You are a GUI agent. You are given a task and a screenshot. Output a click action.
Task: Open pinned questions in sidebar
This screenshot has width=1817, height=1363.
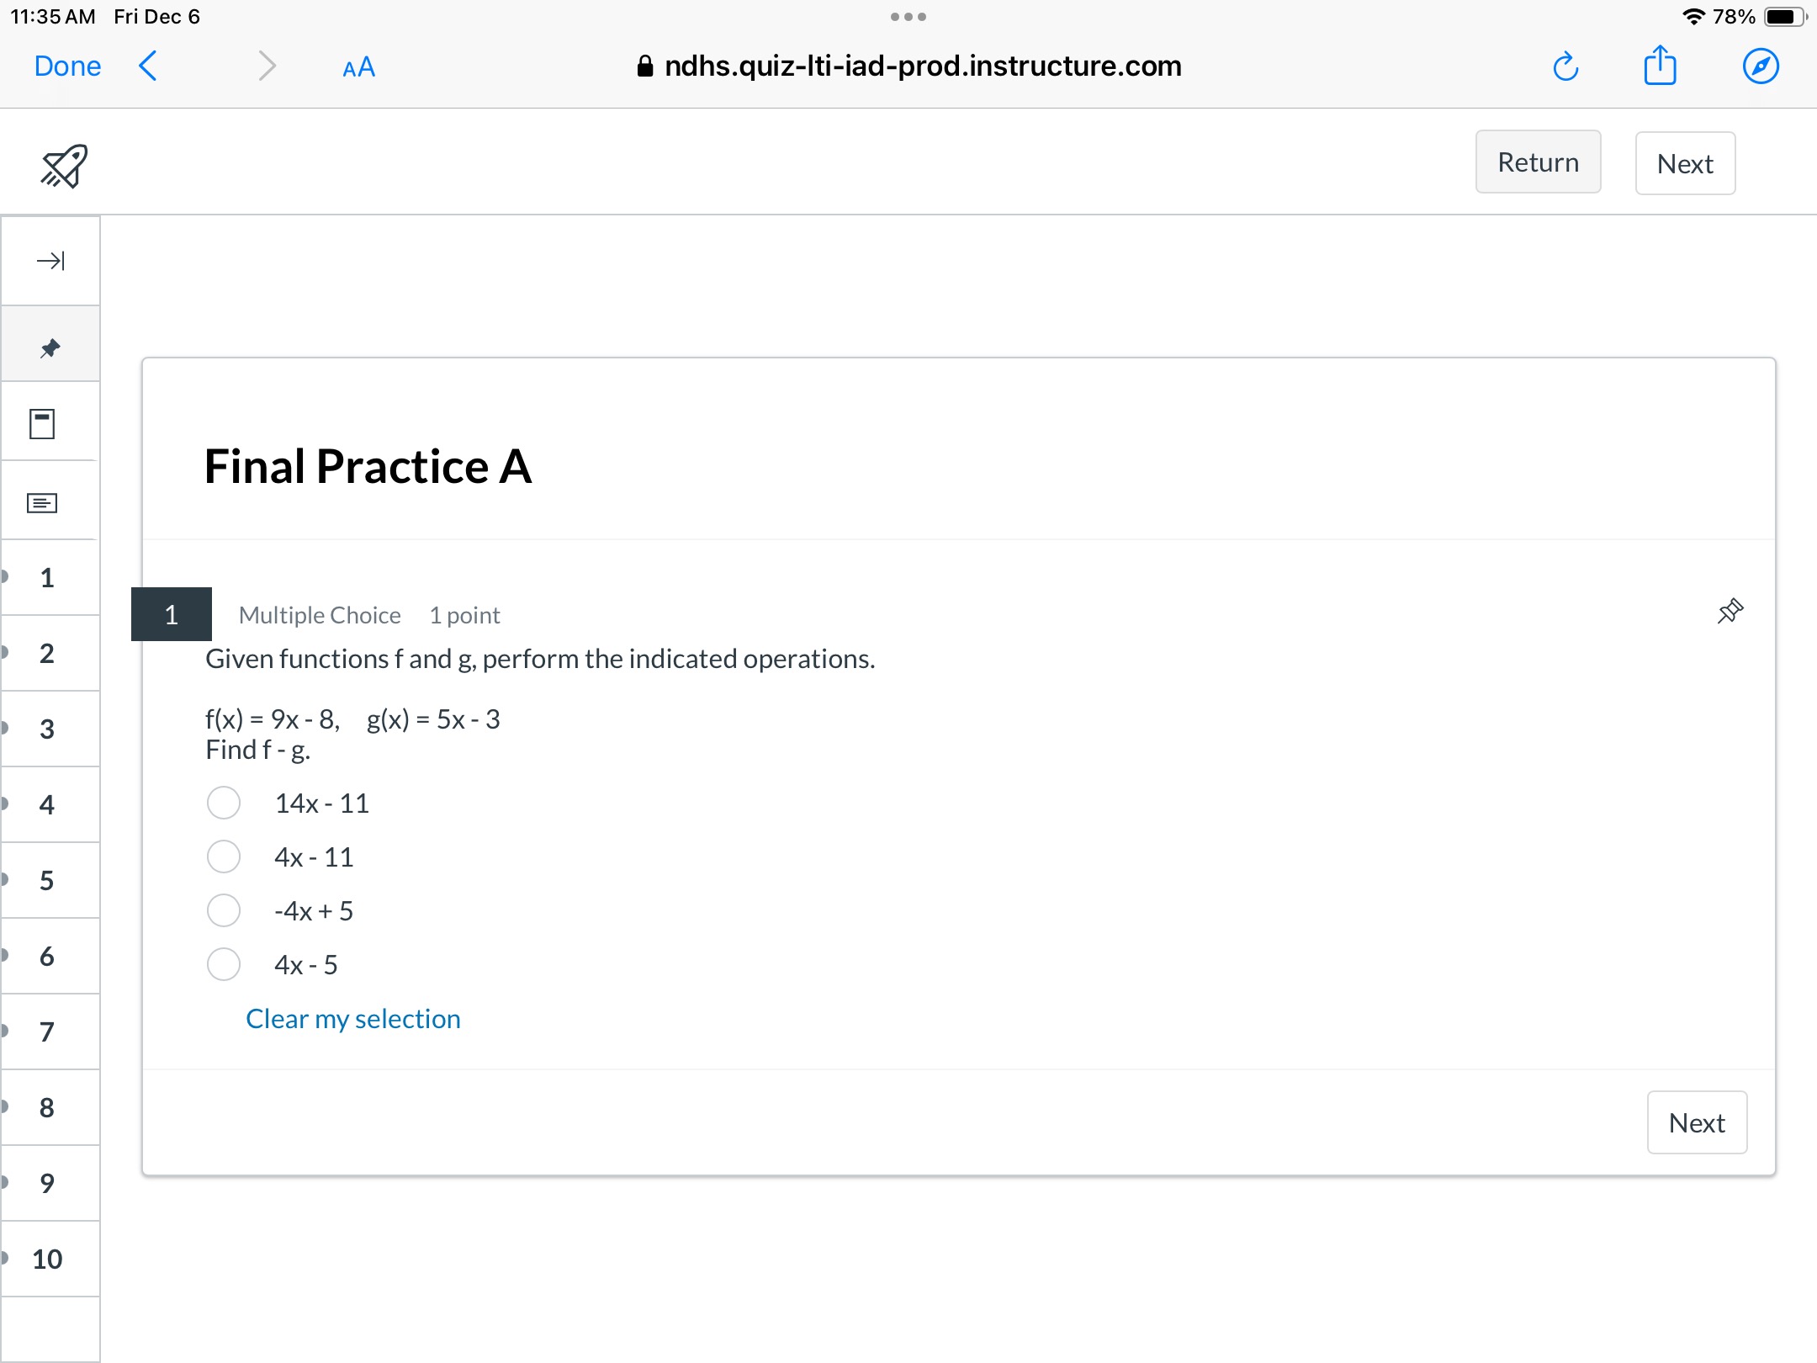point(50,347)
